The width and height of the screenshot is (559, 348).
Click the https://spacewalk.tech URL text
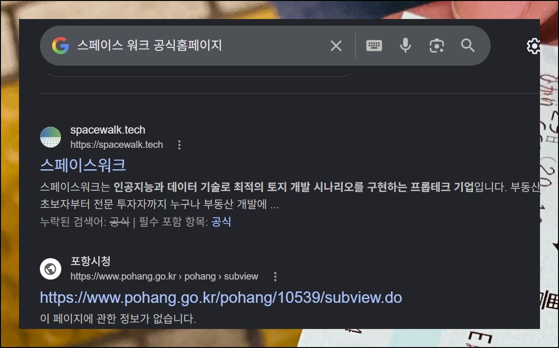(116, 145)
